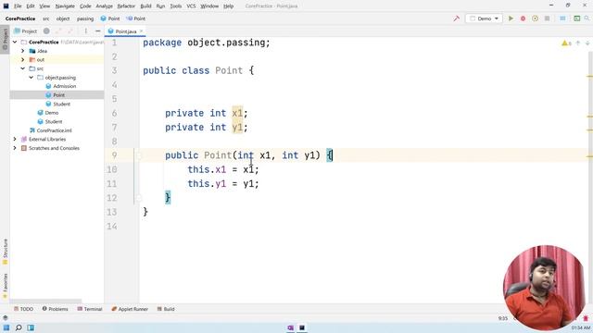Open the Refactor menu
This screenshot has height=333, width=593.
(x=126, y=6)
